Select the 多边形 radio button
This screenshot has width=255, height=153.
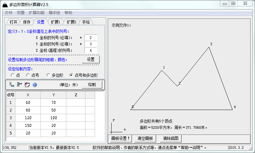[x=48, y=75]
